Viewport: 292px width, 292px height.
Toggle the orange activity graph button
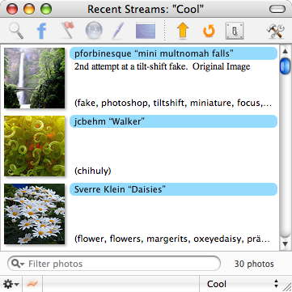point(32,284)
